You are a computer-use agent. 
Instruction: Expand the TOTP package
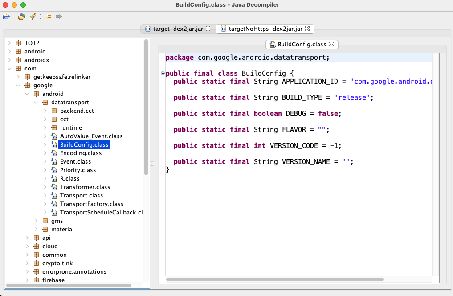[9, 43]
